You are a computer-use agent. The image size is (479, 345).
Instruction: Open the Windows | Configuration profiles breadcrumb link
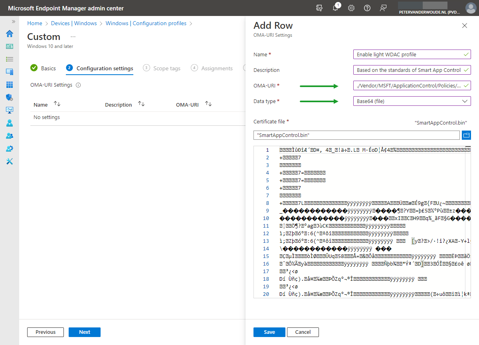pyautogui.click(x=146, y=23)
